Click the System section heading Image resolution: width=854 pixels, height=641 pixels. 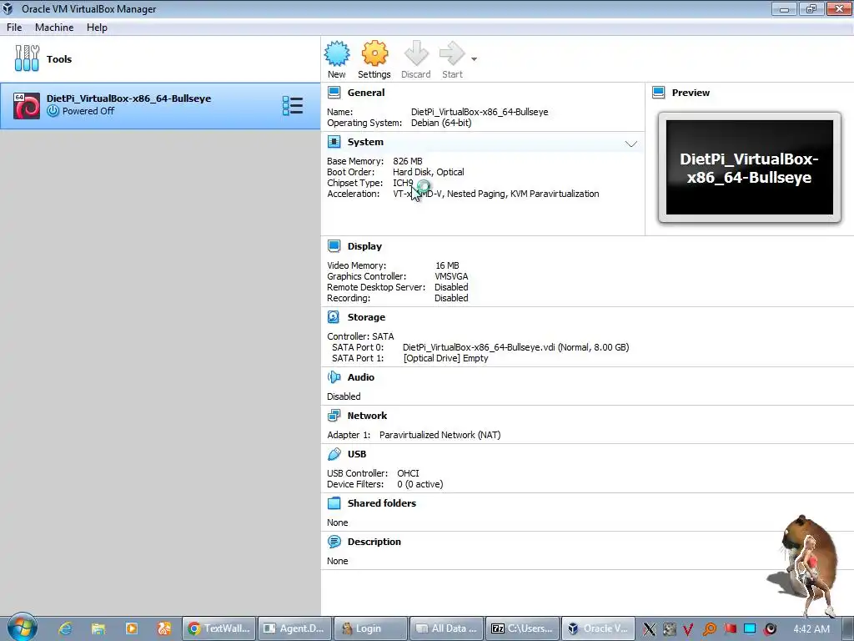click(365, 142)
